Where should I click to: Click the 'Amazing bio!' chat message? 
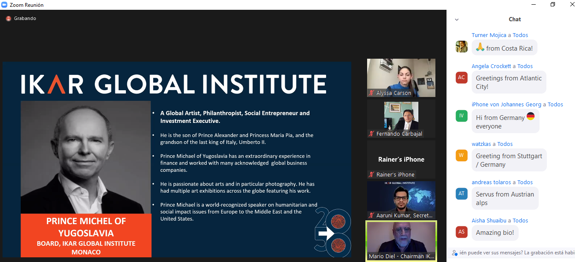click(x=495, y=233)
